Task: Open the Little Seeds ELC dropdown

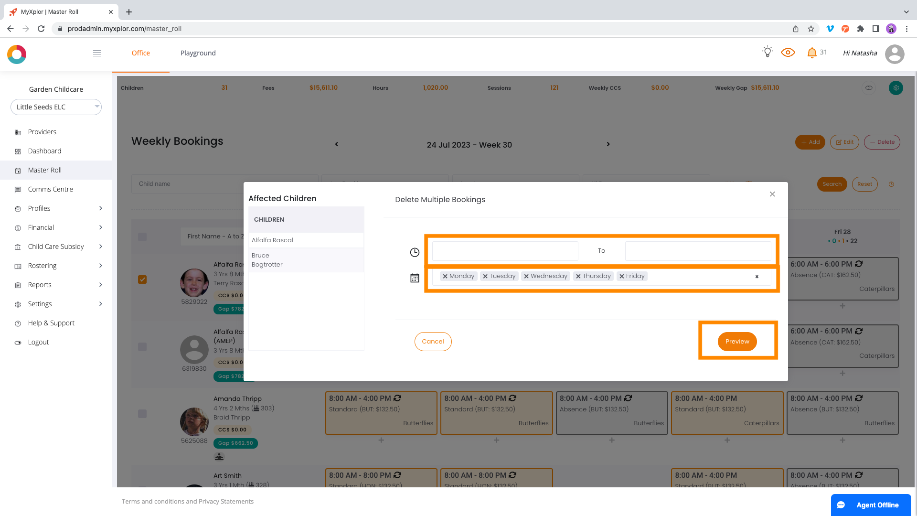Action: click(x=56, y=107)
